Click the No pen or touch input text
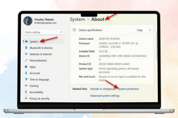Viewport: 178px width, 118px height. pos(122,78)
